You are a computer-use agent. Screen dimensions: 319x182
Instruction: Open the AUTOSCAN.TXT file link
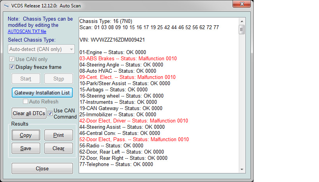coord(27,31)
